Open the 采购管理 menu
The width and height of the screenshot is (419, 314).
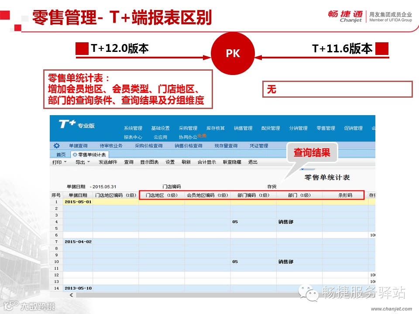(x=188, y=128)
